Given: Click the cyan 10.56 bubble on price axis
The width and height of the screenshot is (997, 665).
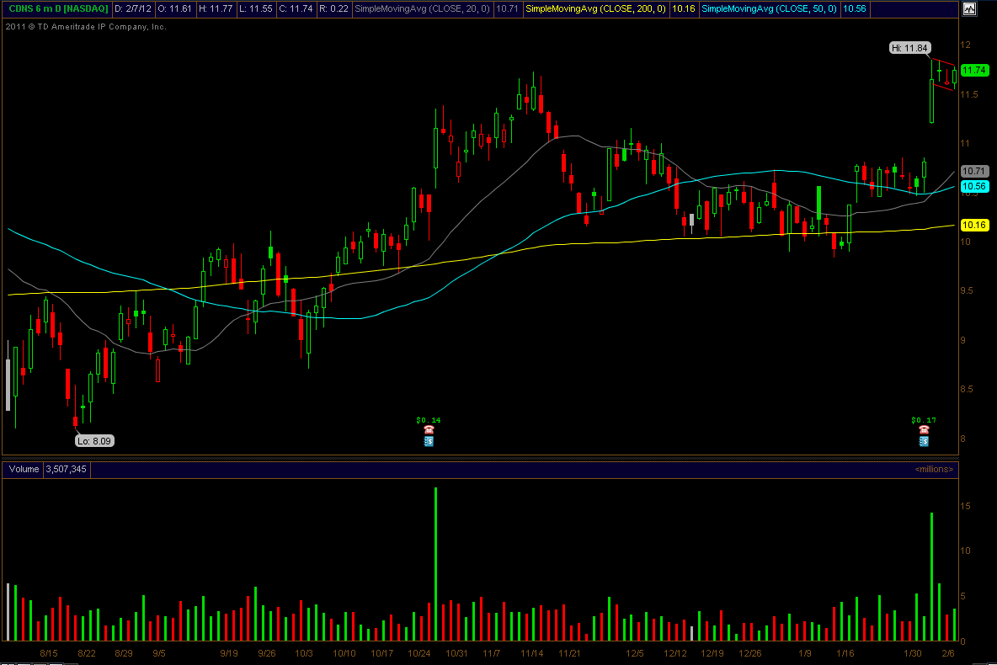Looking at the screenshot, I should (x=974, y=186).
